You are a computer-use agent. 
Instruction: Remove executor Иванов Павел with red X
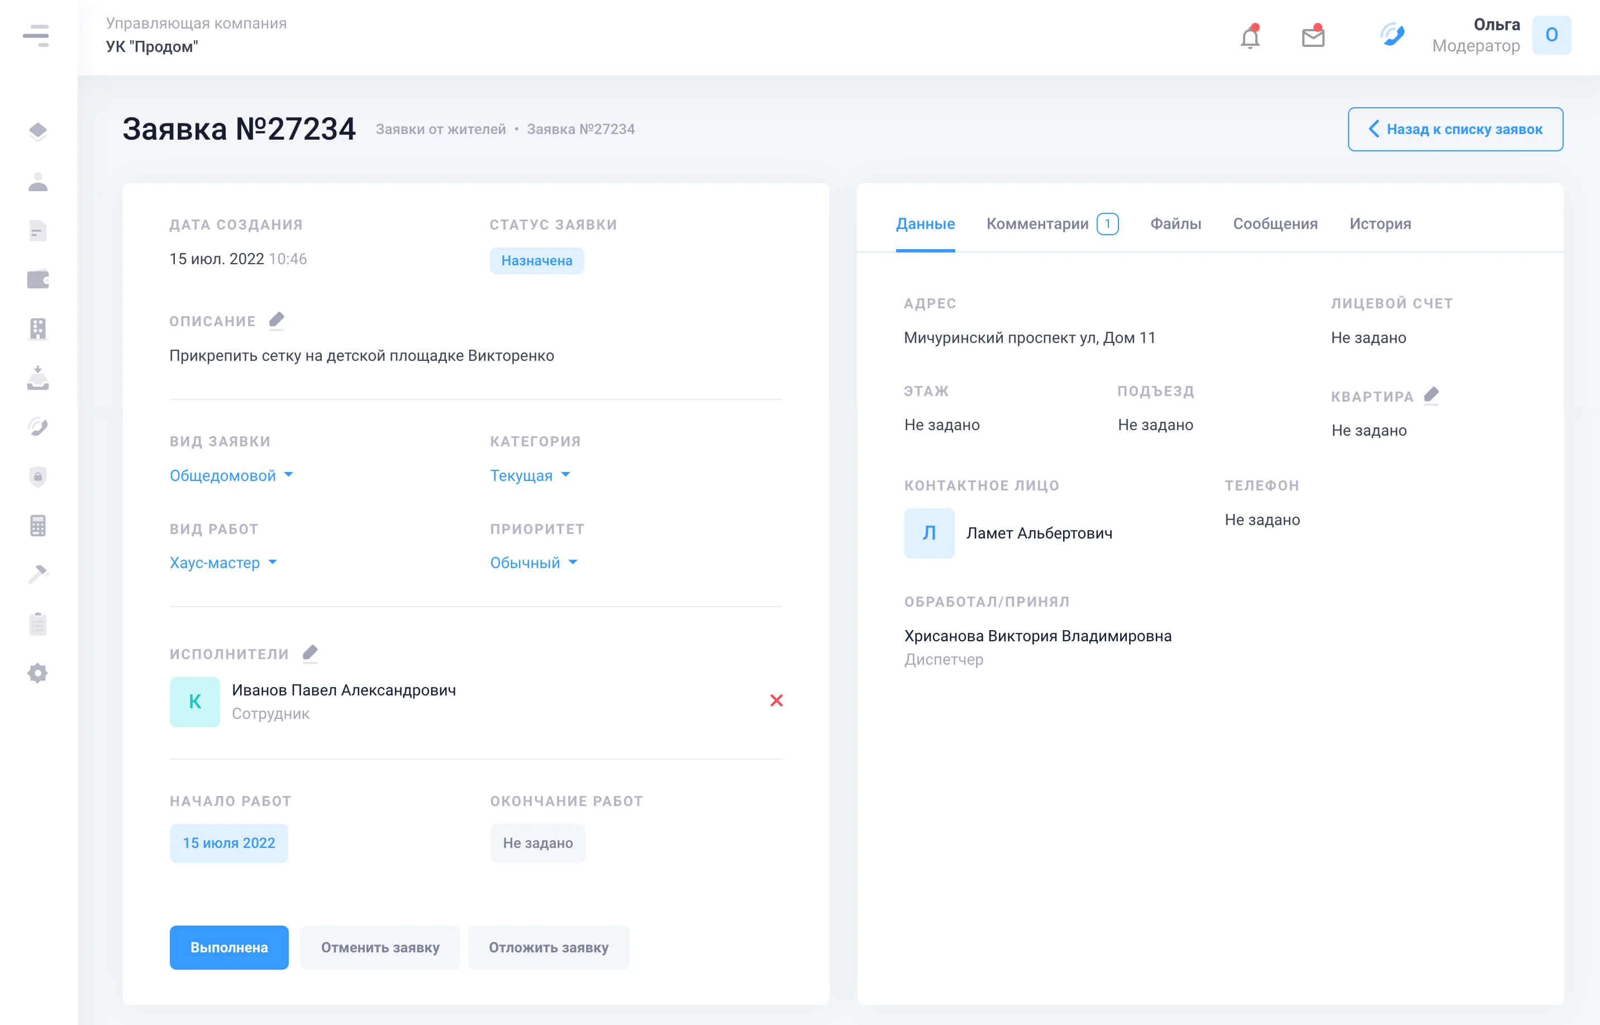click(776, 700)
